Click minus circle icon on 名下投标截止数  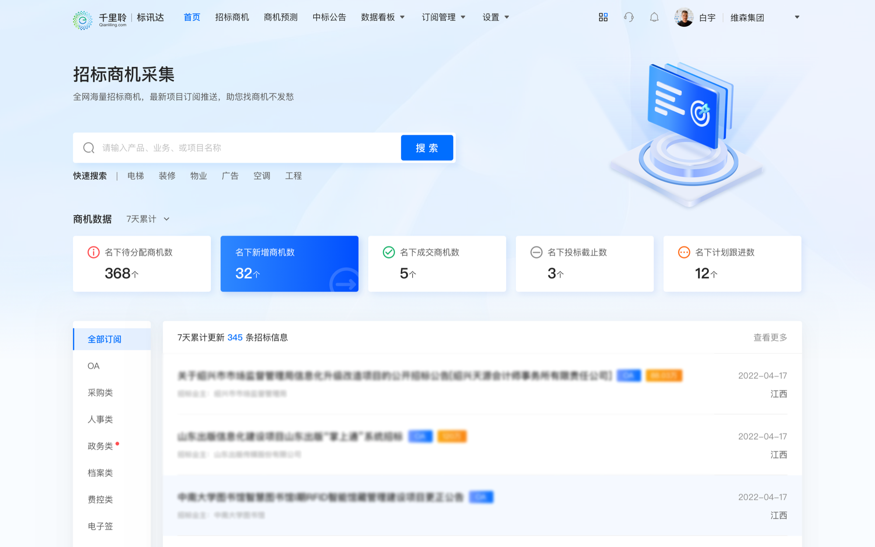tap(536, 252)
